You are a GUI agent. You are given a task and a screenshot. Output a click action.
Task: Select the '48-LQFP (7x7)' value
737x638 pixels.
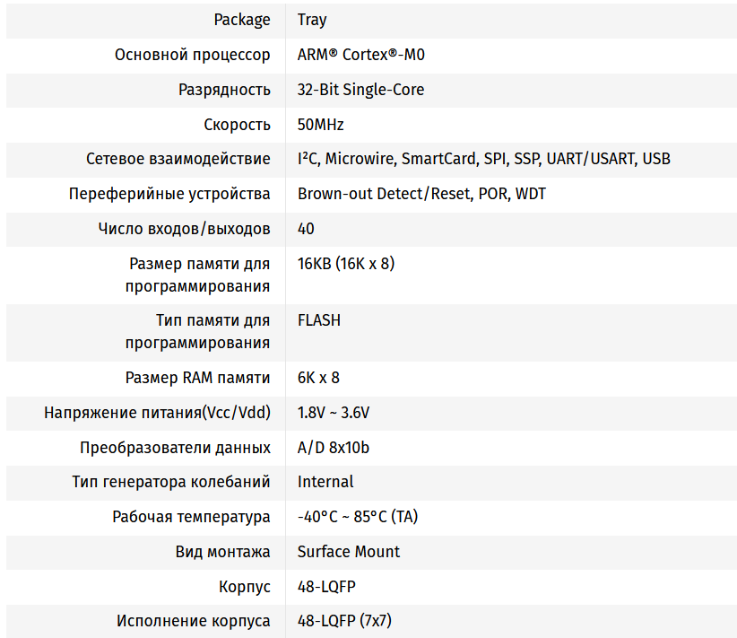point(344,621)
